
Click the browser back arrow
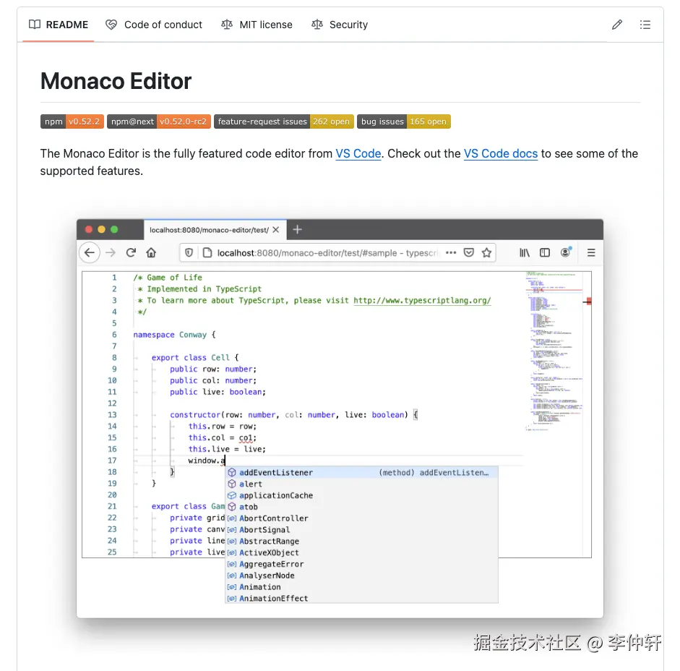90,252
